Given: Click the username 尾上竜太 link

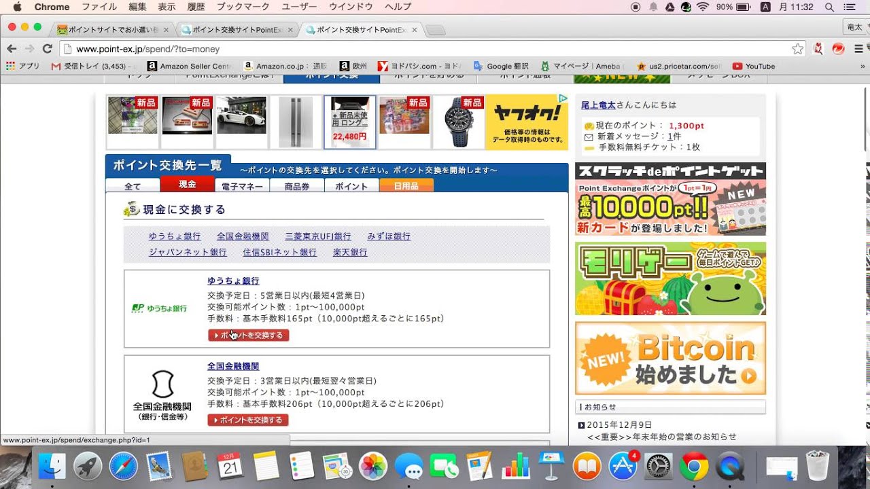Looking at the screenshot, I should 598,105.
